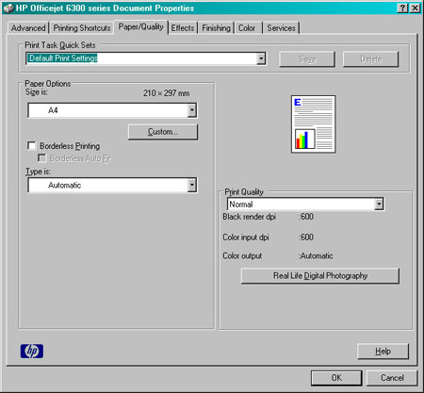Click the printer icon in title bar
424x393 pixels.
coord(8,8)
